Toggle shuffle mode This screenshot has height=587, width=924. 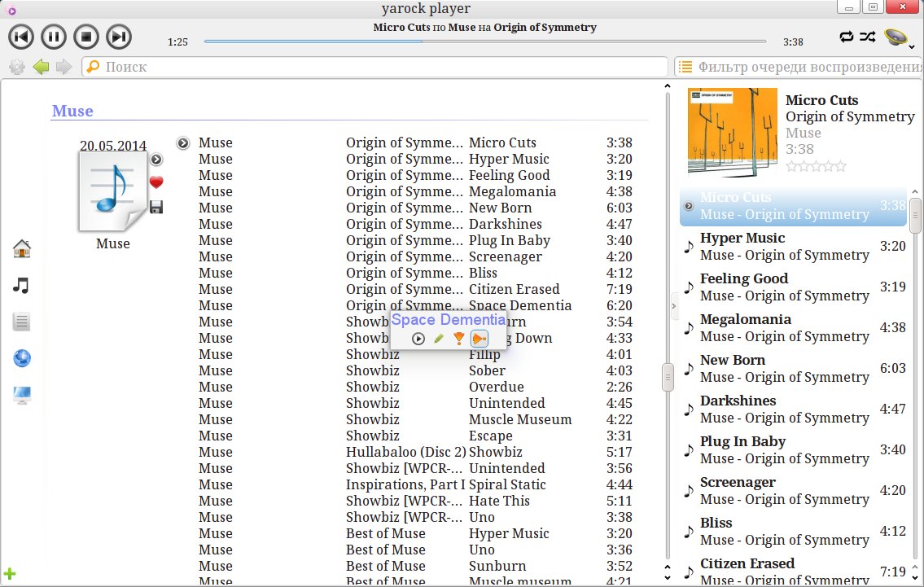tap(868, 37)
